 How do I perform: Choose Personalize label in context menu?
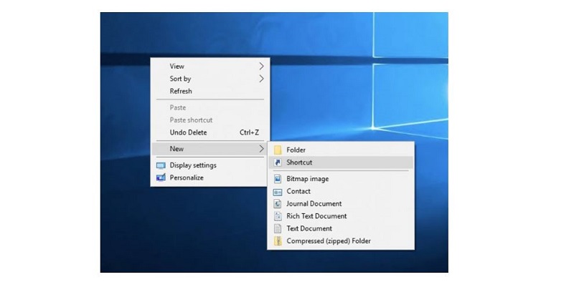coord(187,178)
